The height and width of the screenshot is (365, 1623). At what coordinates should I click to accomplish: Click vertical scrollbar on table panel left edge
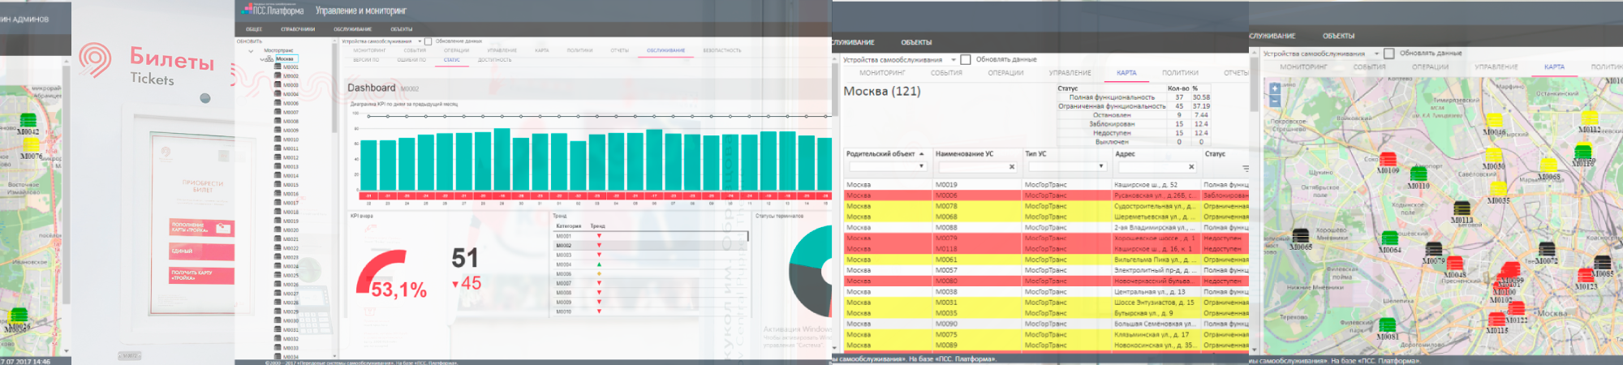coord(836,88)
